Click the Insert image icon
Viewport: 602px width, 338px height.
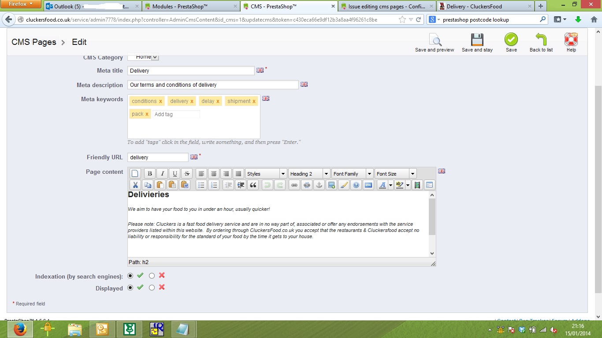[x=331, y=185]
